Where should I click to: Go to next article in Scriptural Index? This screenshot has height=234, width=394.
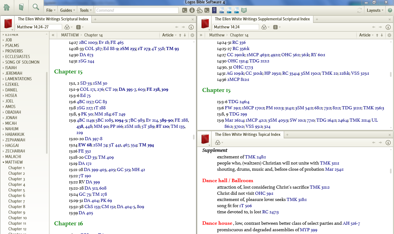point(185,35)
